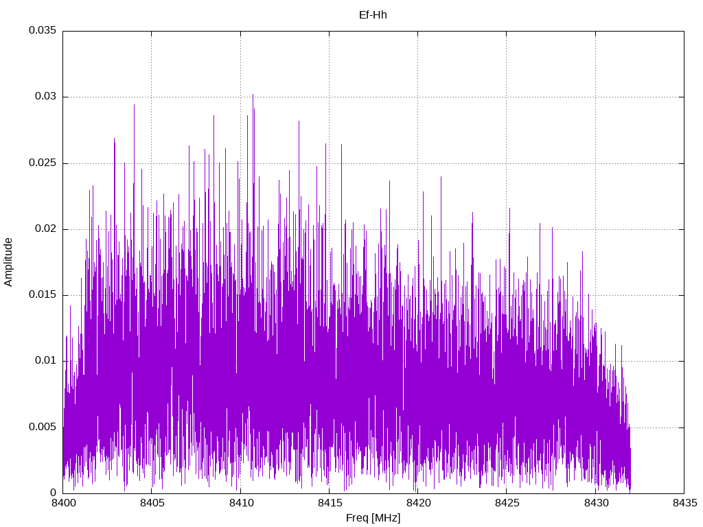Screen dimensions: 703x527
Task: Click the x-axis tick label 8405
Action: [x=152, y=503]
